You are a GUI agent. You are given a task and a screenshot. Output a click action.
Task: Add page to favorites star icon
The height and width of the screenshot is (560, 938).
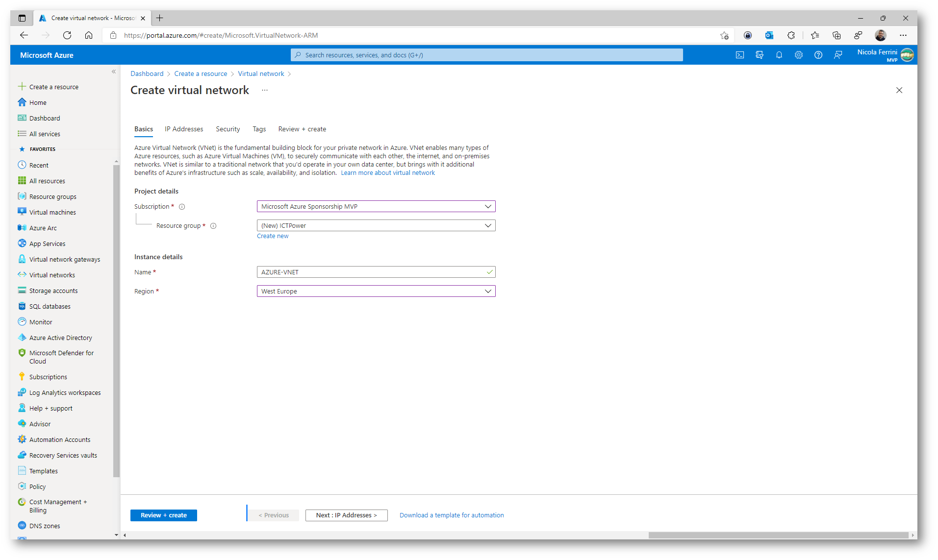[724, 35]
